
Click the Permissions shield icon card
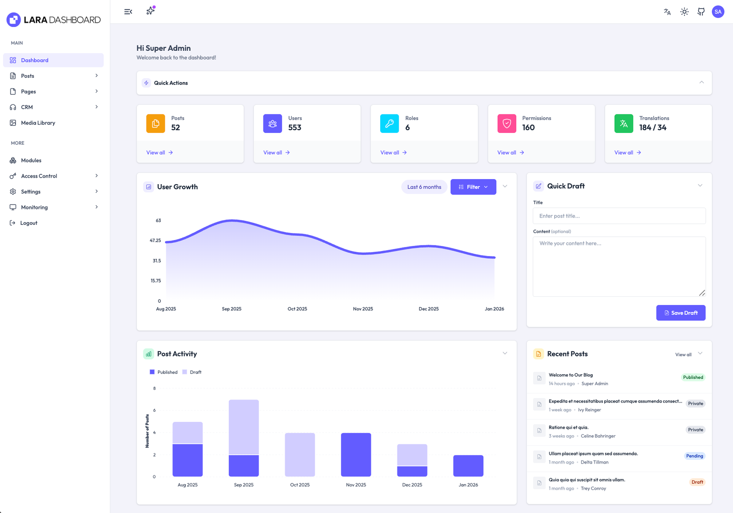click(x=506, y=123)
